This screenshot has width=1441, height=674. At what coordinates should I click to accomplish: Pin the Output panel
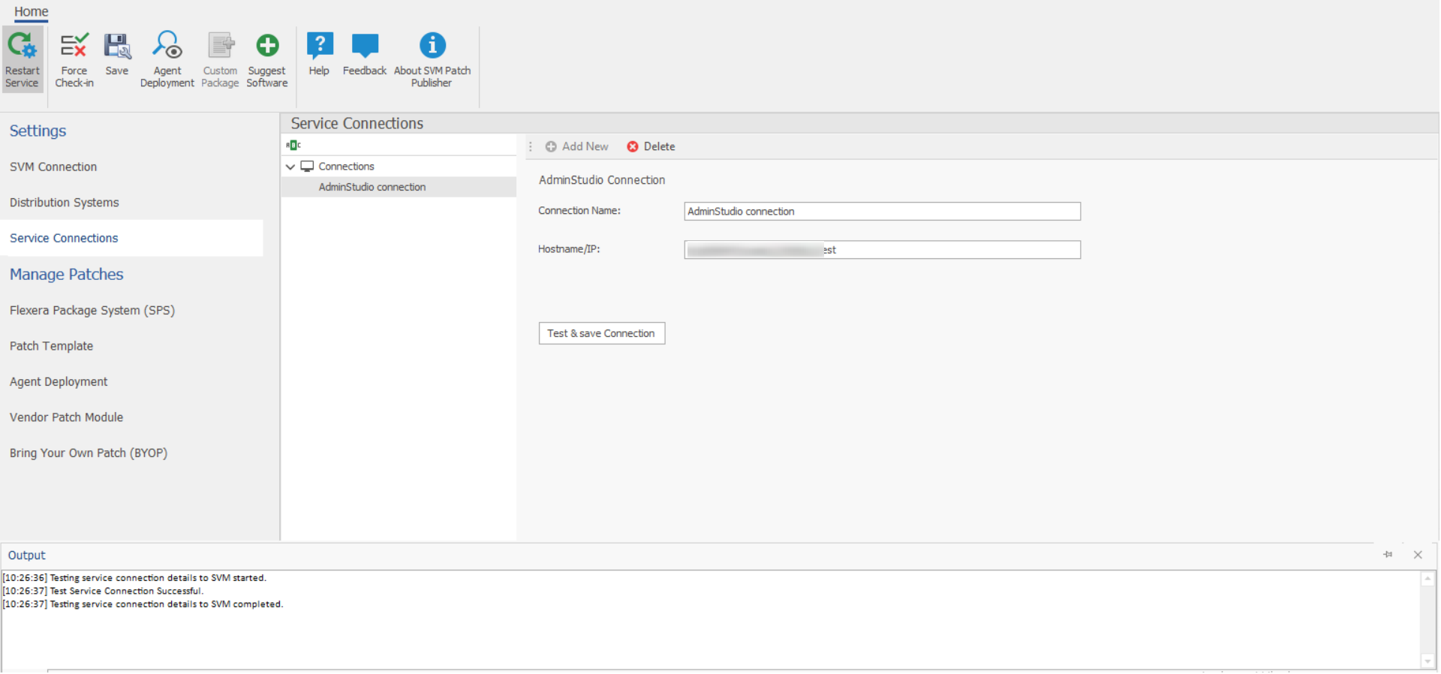pyautogui.click(x=1388, y=555)
